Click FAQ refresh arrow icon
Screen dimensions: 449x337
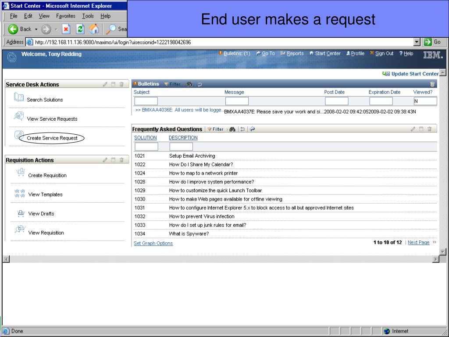[252, 129]
